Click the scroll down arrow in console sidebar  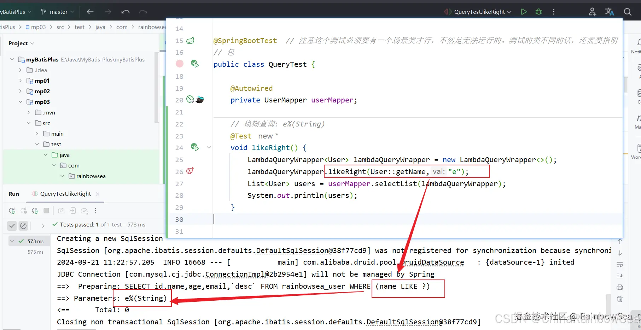pos(620,253)
